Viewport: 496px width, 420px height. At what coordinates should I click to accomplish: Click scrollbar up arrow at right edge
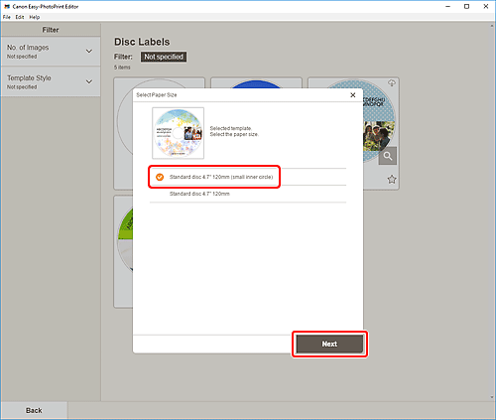(492, 26)
